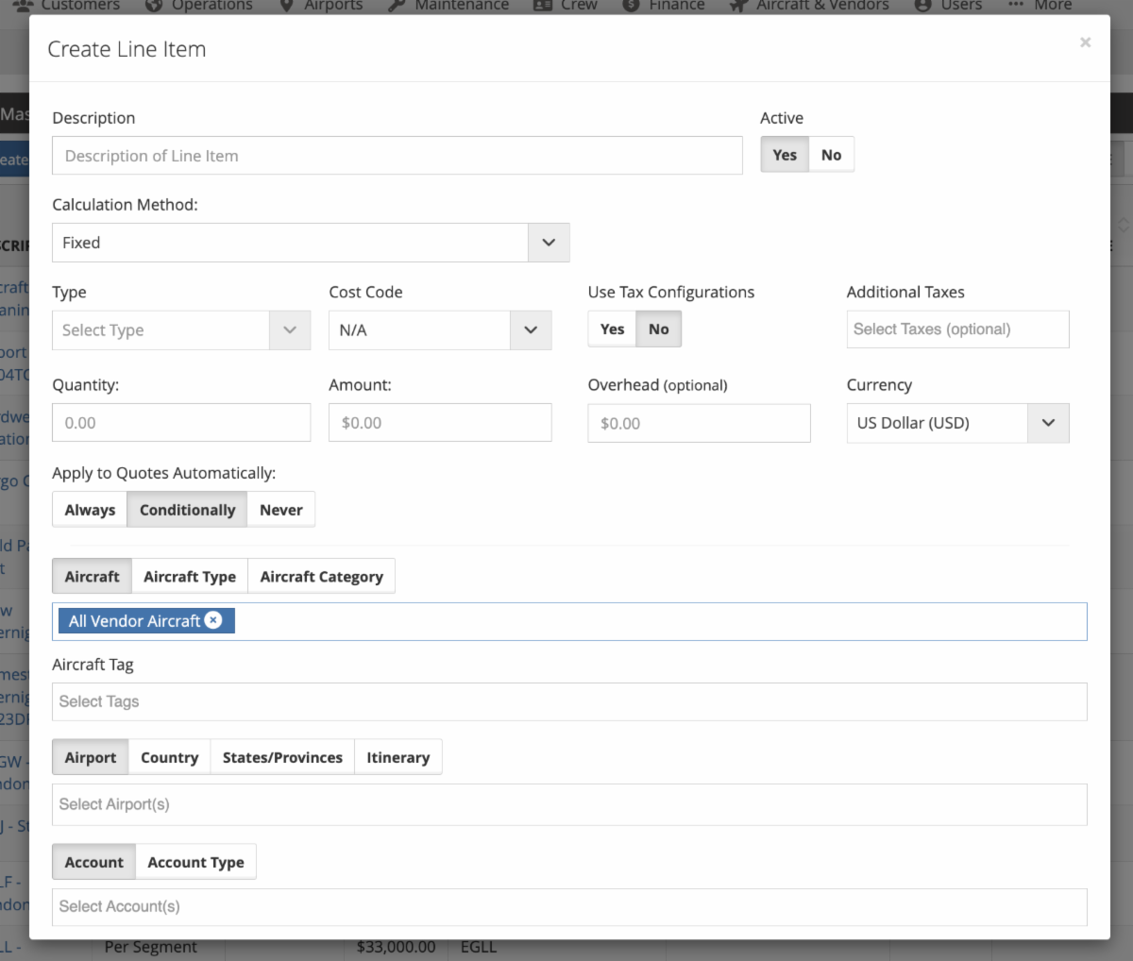Remove the All Vendor Aircraft tag
Screen dimensions: 1133x961
click(x=213, y=620)
